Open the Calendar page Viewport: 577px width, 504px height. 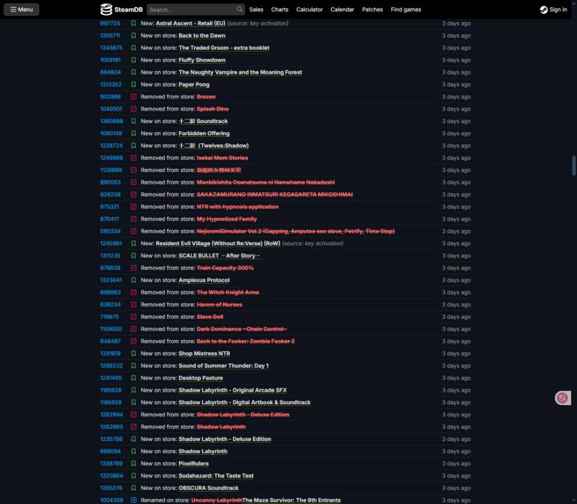[x=342, y=10]
